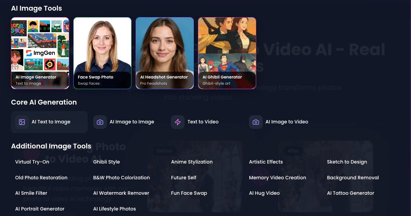The image size is (411, 216).
Task: Open the Face Swap Photo card
Action: [102, 53]
